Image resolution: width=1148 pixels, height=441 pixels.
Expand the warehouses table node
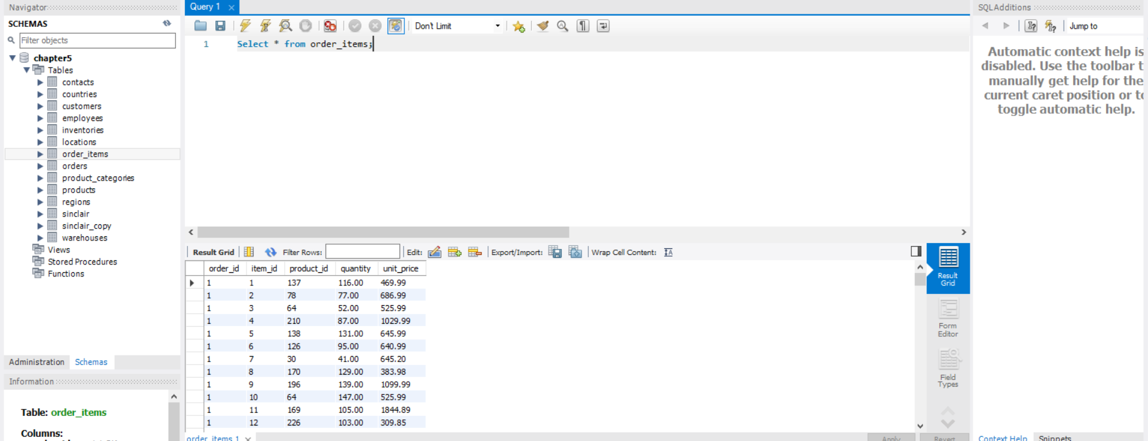(x=40, y=238)
